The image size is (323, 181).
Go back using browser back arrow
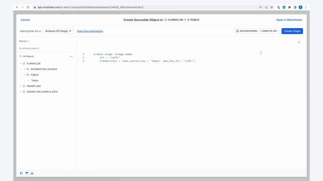pyautogui.click(x=17, y=7)
